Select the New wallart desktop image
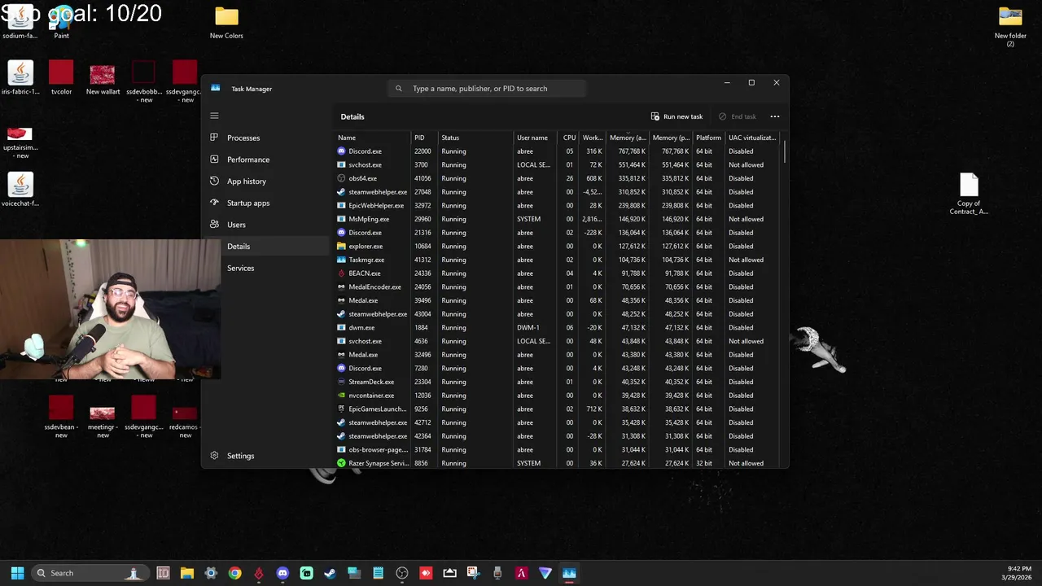The image size is (1042, 586). point(103,78)
